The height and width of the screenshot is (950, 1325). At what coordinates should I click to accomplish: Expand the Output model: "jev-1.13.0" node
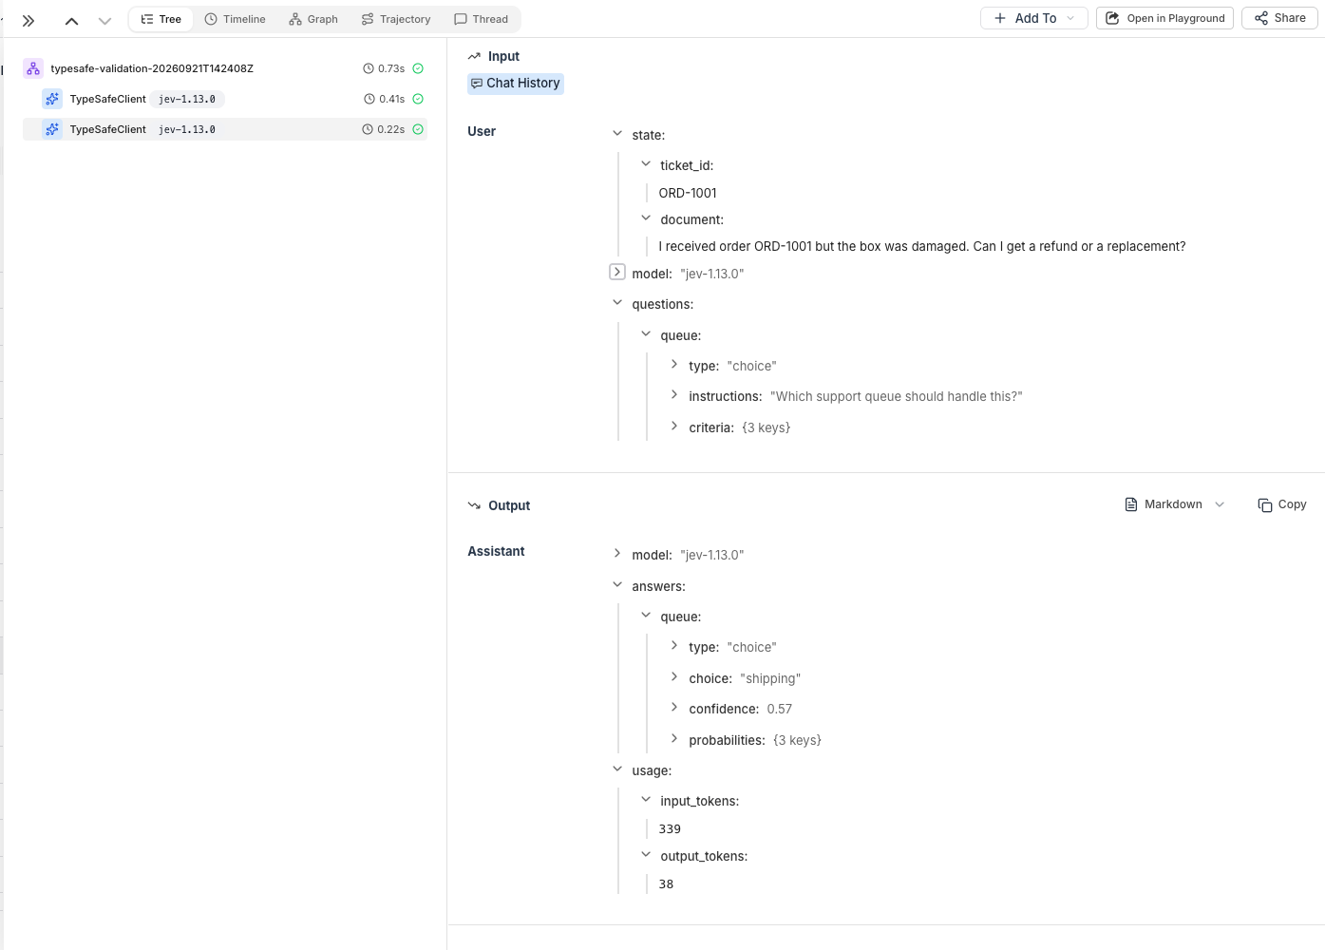[x=617, y=554]
